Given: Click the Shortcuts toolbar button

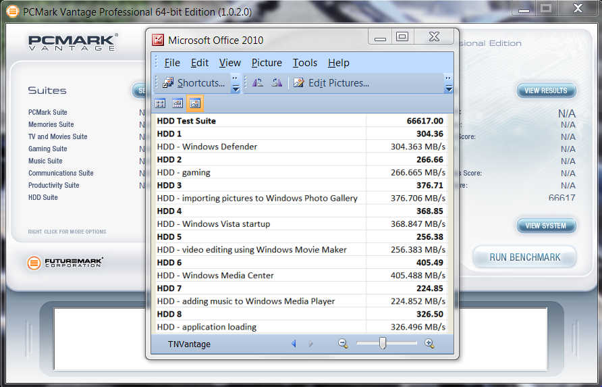Looking at the screenshot, I should pyautogui.click(x=194, y=83).
